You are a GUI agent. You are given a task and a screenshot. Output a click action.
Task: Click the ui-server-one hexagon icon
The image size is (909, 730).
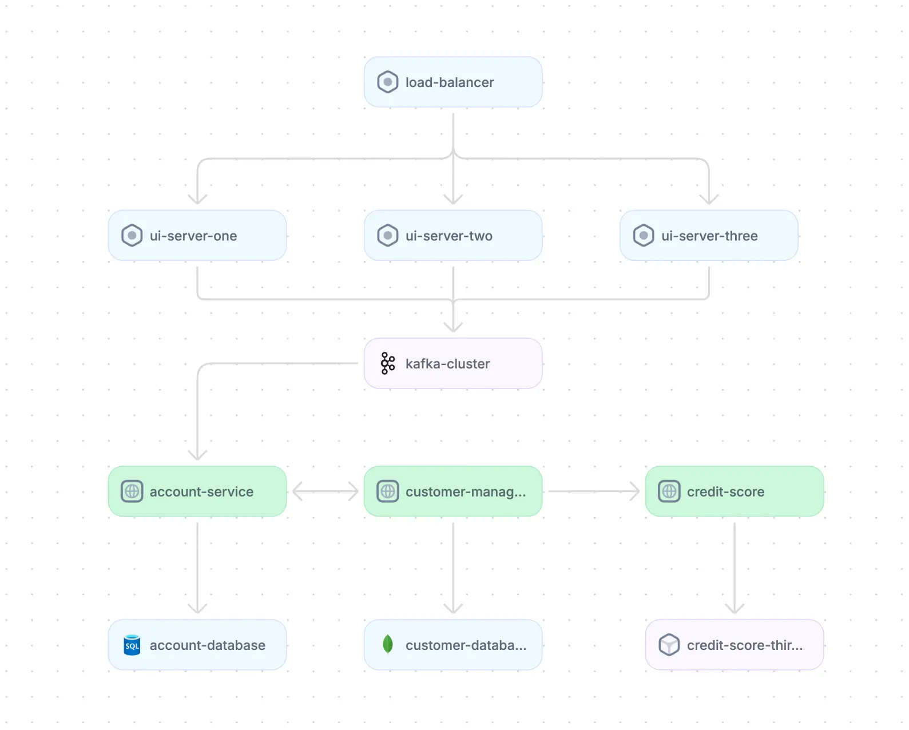coord(132,236)
